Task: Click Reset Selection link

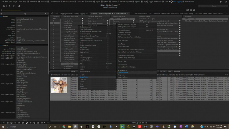Action: (121, 14)
